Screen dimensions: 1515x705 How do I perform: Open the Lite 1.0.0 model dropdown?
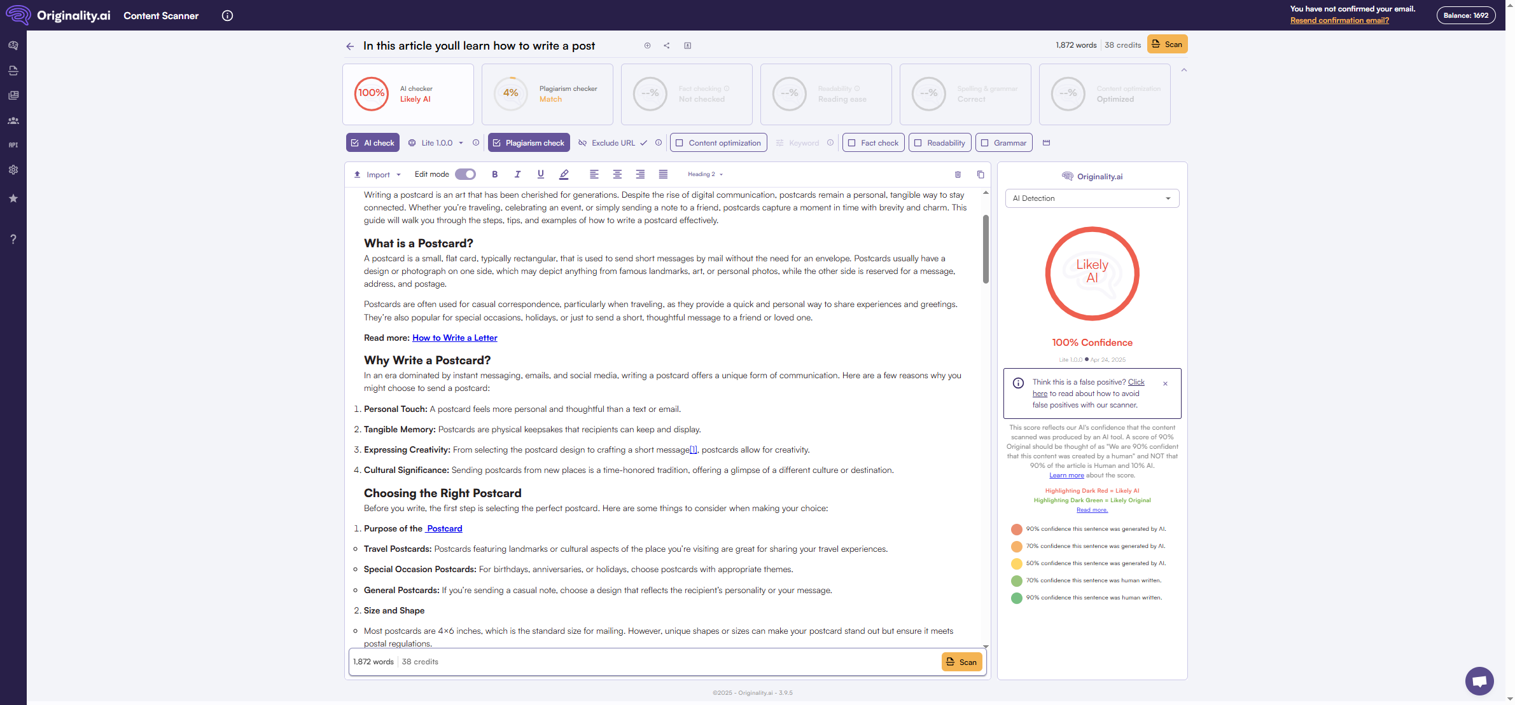point(436,143)
